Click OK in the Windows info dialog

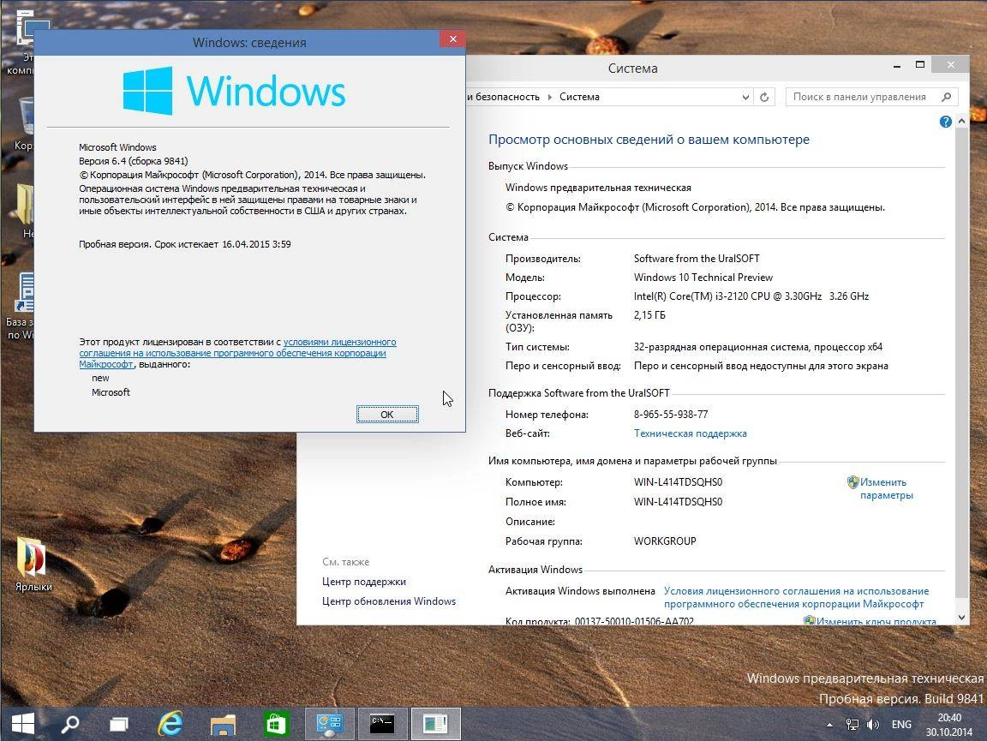click(387, 415)
